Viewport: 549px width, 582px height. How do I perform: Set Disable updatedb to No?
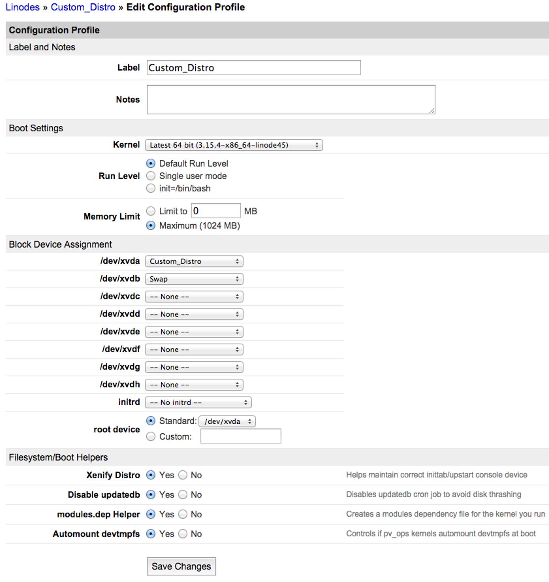[183, 495]
